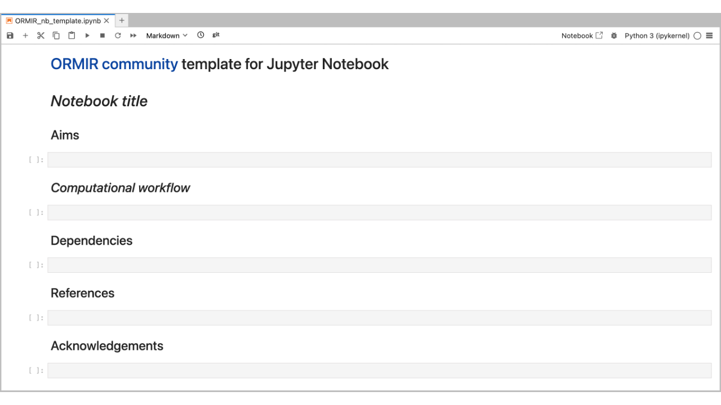This screenshot has width=721, height=405.
Task: Interrupt the kernel with the stop icon
Action: (103, 35)
